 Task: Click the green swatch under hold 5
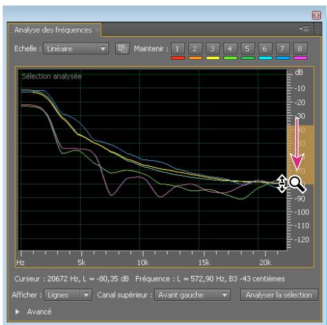pos(248,58)
